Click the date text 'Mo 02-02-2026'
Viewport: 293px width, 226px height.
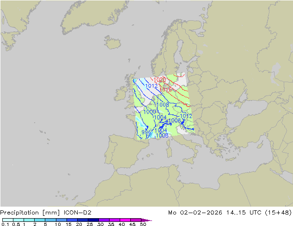tap(195, 213)
